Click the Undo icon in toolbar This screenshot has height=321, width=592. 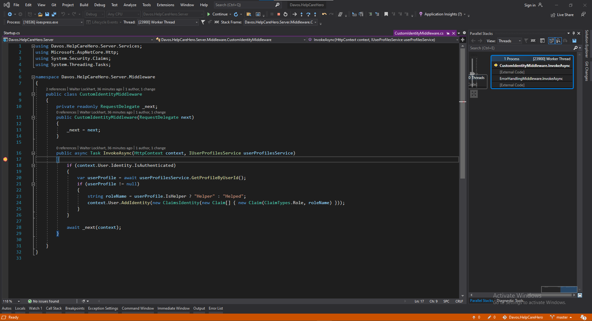(63, 14)
